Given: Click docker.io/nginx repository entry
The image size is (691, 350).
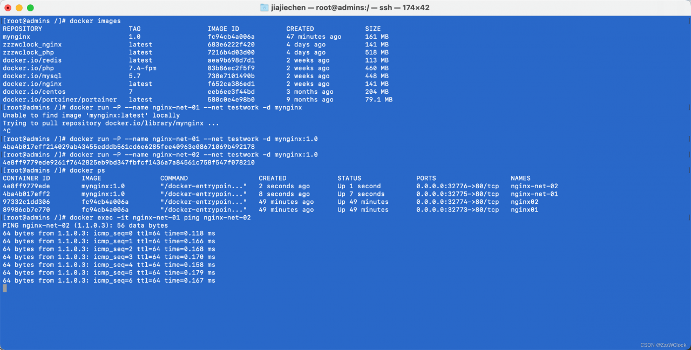Looking at the screenshot, I should click(32, 84).
